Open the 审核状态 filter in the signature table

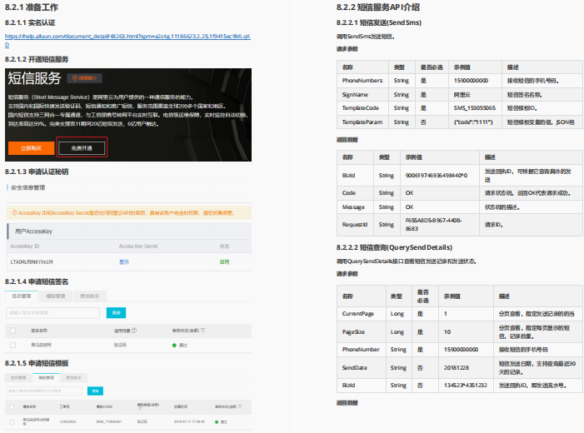(202, 331)
